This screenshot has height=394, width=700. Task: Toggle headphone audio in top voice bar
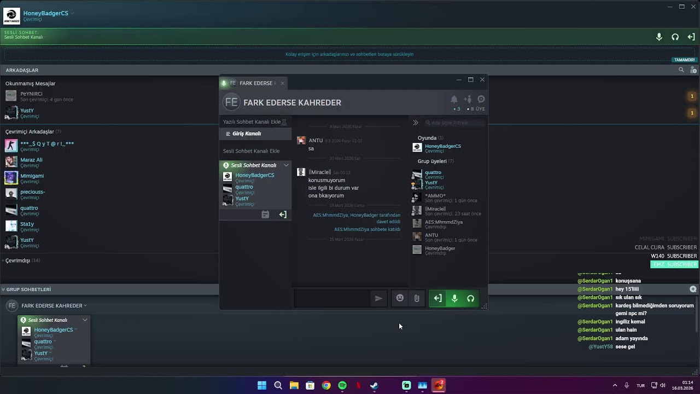[675, 37]
